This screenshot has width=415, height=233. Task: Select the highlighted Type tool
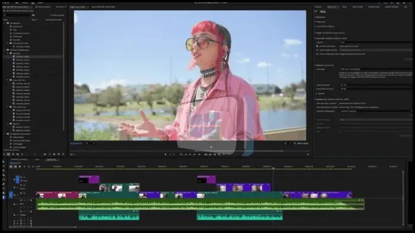[x=4, y=197]
